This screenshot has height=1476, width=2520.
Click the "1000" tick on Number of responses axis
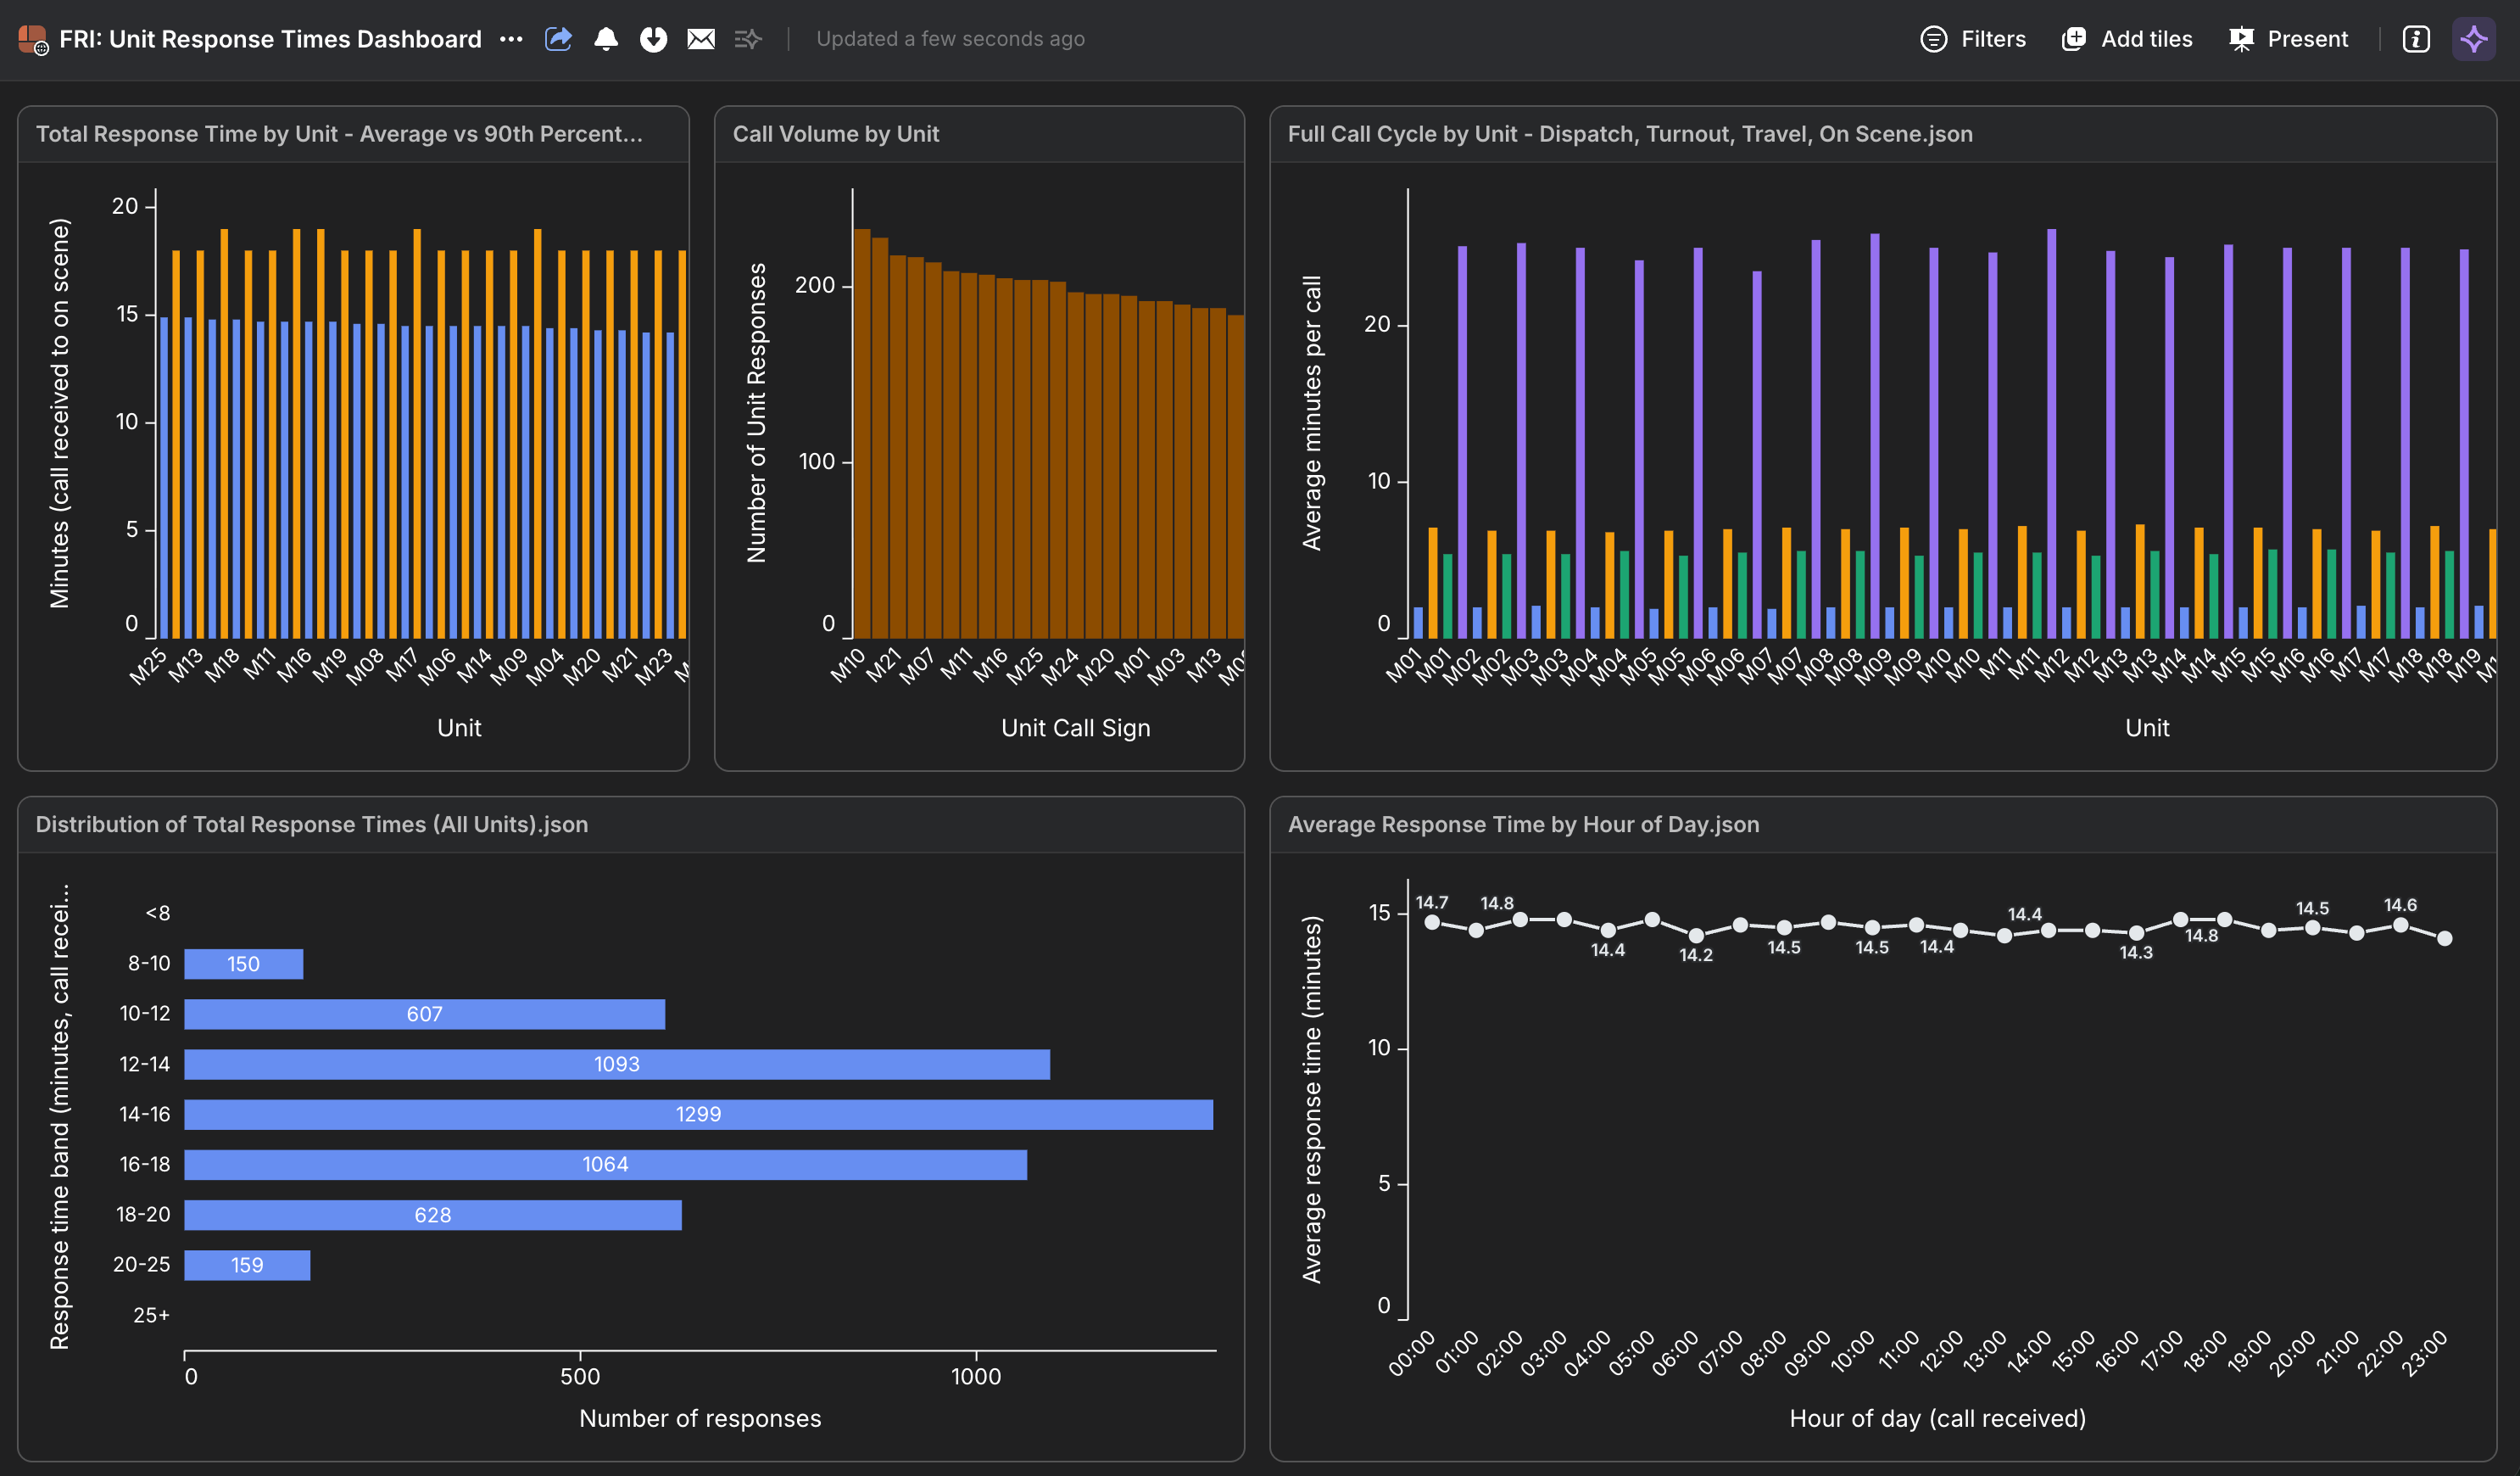pos(976,1376)
